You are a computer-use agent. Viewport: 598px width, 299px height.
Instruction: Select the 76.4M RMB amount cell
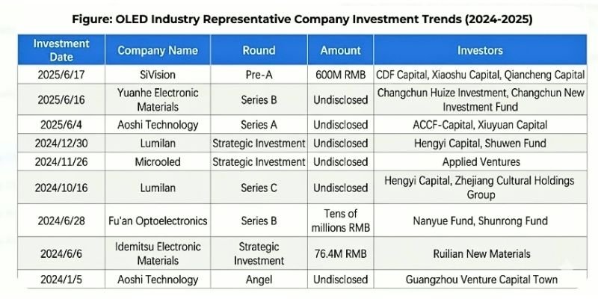pos(340,253)
